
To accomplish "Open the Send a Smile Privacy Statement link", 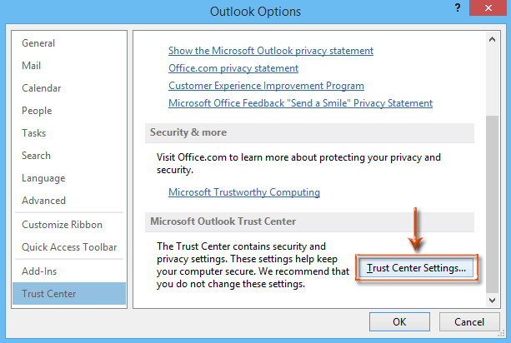I will coord(300,103).
